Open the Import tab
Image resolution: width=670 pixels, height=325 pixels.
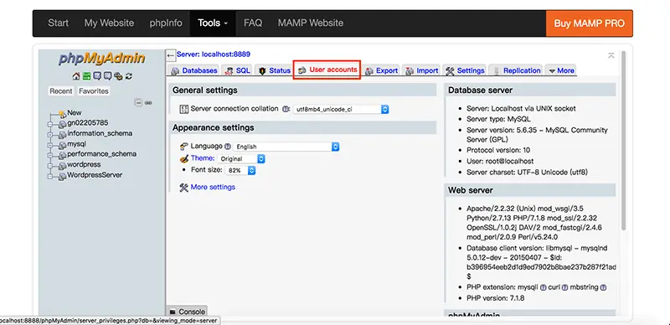tap(421, 70)
